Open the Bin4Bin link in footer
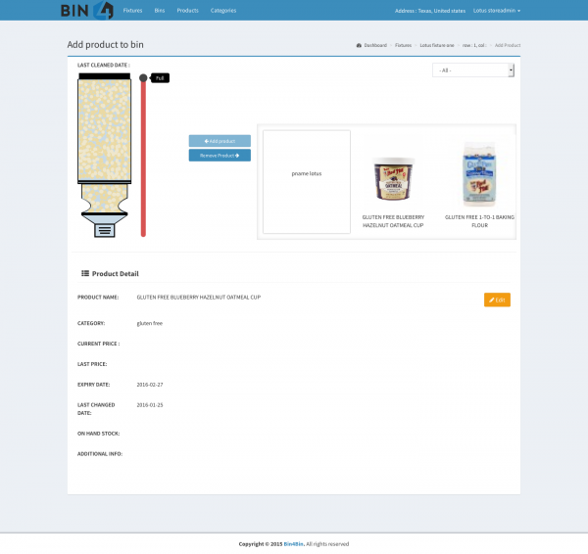This screenshot has height=554, width=588. (294, 543)
